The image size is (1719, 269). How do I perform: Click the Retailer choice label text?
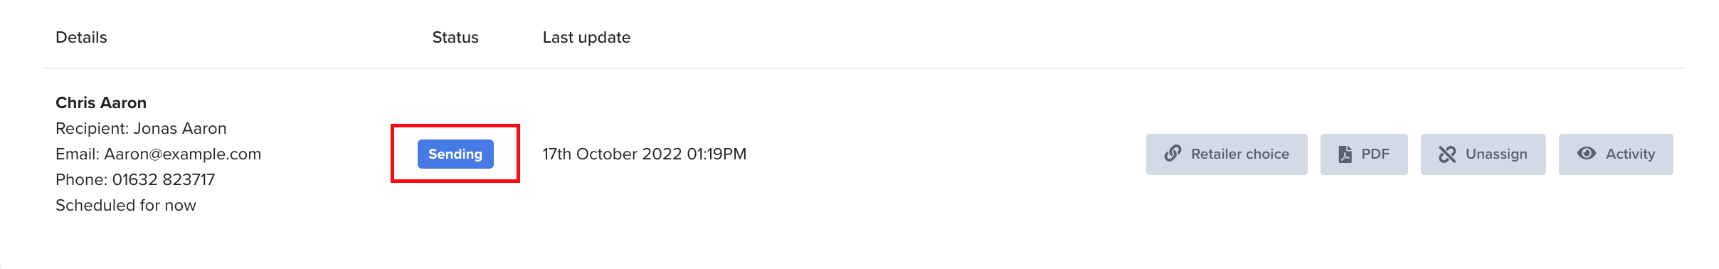1240,154
